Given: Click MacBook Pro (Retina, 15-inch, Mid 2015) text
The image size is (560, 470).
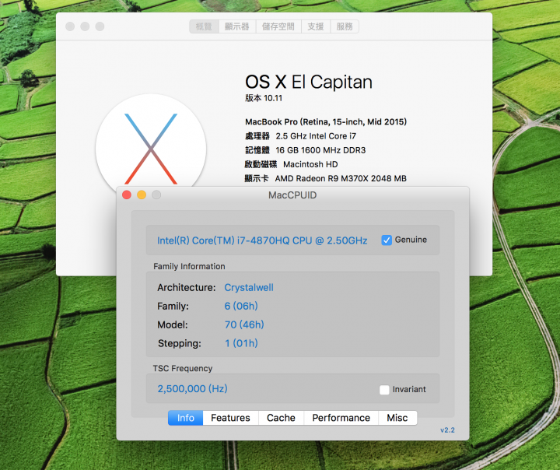Looking at the screenshot, I should tap(326, 122).
